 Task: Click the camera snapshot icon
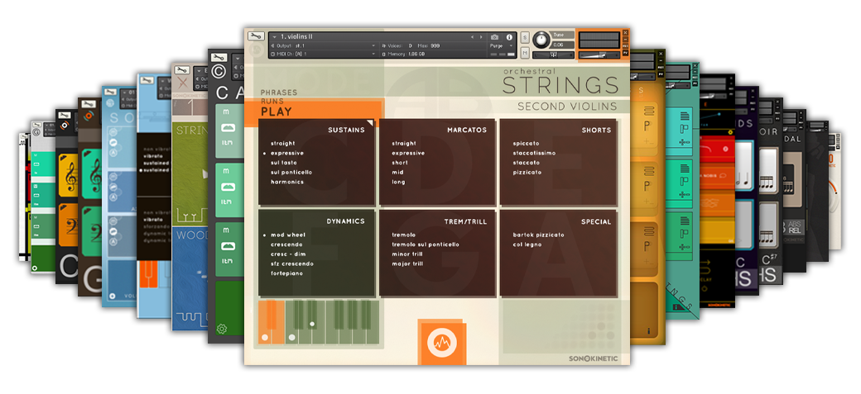coord(494,37)
